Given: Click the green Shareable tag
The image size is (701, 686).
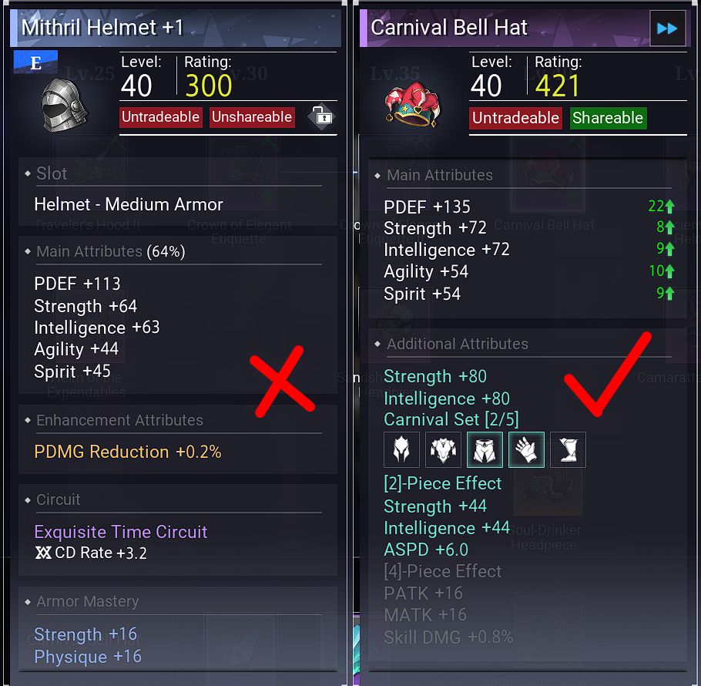Looking at the screenshot, I should pyautogui.click(x=608, y=118).
